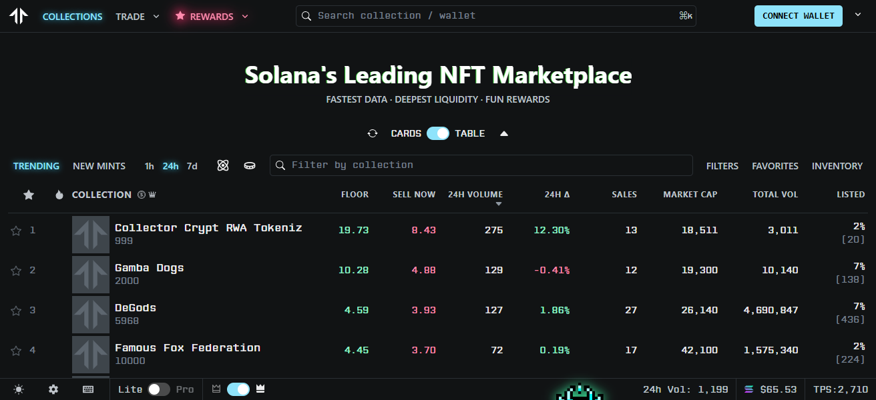Click the DeGods thumbnail image
Screen dimensions: 876x400
point(90,315)
